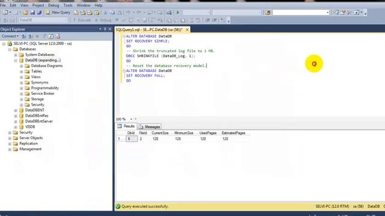Screen dimensions: 385x216
Task: Open the Object Explorer window position dropdown
Action: (x=100, y=29)
